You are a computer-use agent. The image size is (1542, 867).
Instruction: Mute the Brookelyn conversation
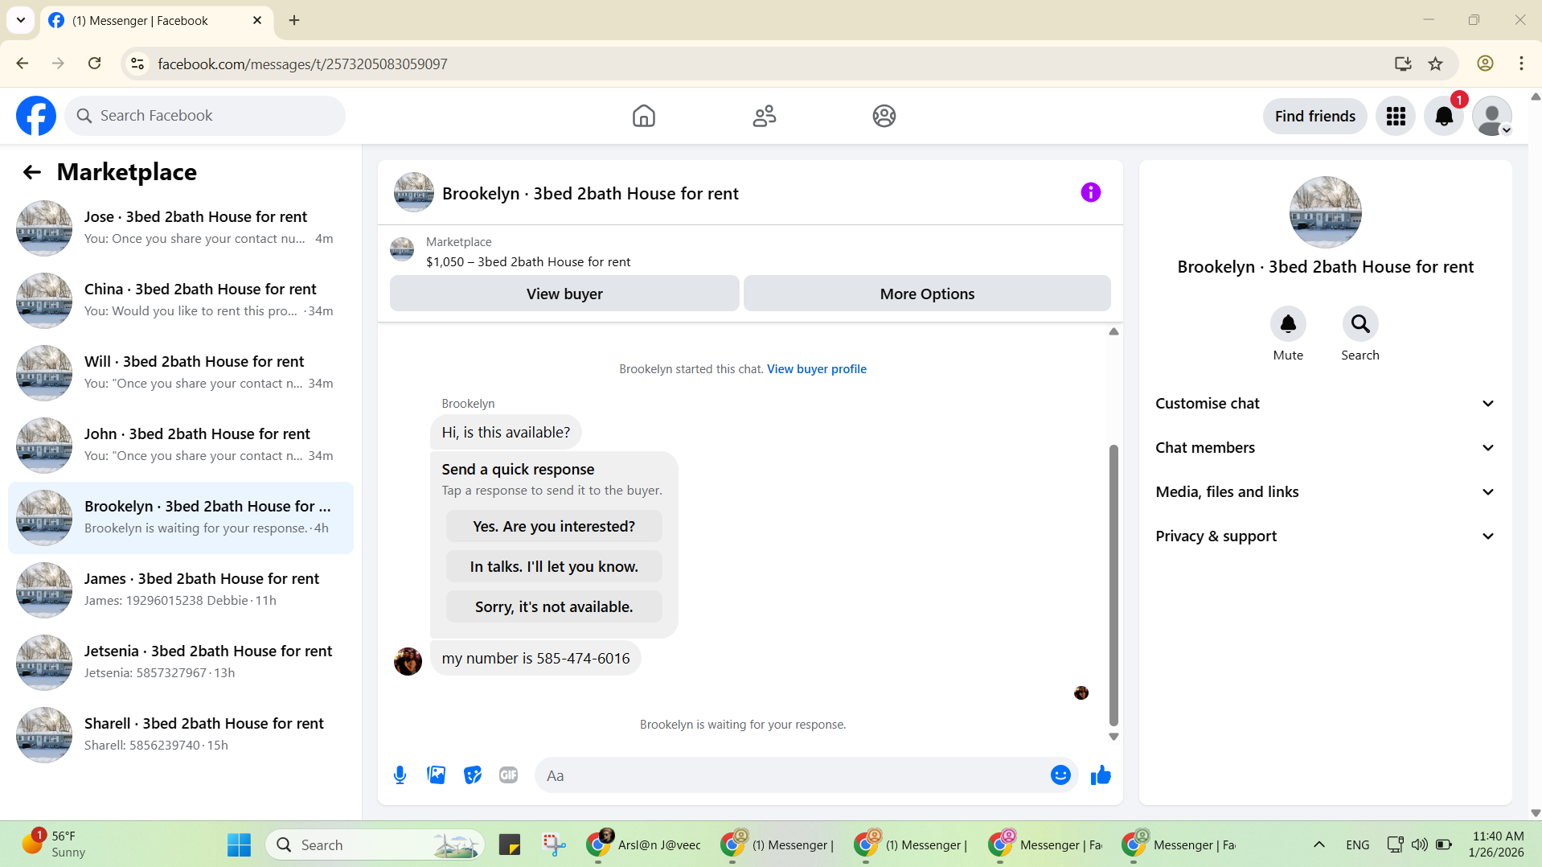[x=1288, y=324]
